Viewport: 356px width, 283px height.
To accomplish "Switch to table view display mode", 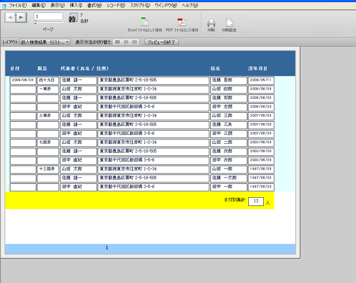I will [134, 42].
